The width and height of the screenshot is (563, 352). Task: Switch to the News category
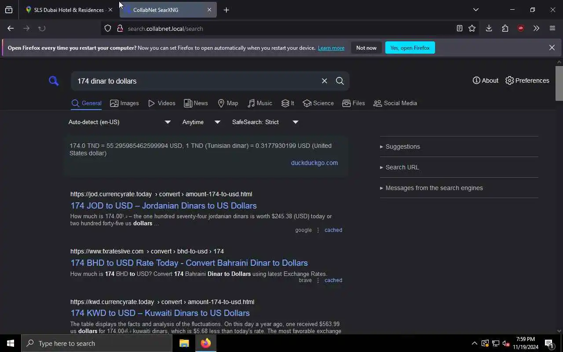(x=196, y=103)
